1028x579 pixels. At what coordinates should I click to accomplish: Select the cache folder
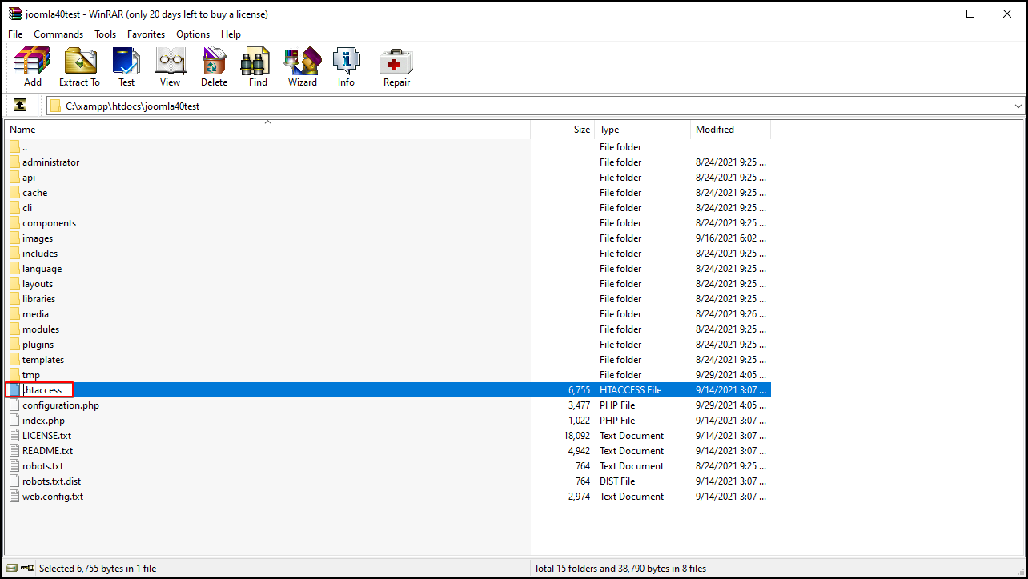34,193
